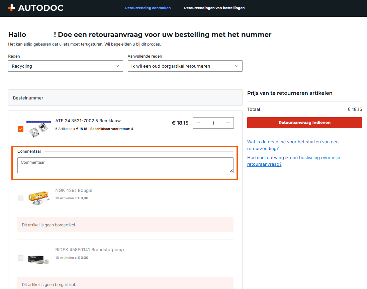Go to Retourzendingen van bestellingen tab
Image resolution: width=367 pixels, height=289 pixels.
pos(214,8)
